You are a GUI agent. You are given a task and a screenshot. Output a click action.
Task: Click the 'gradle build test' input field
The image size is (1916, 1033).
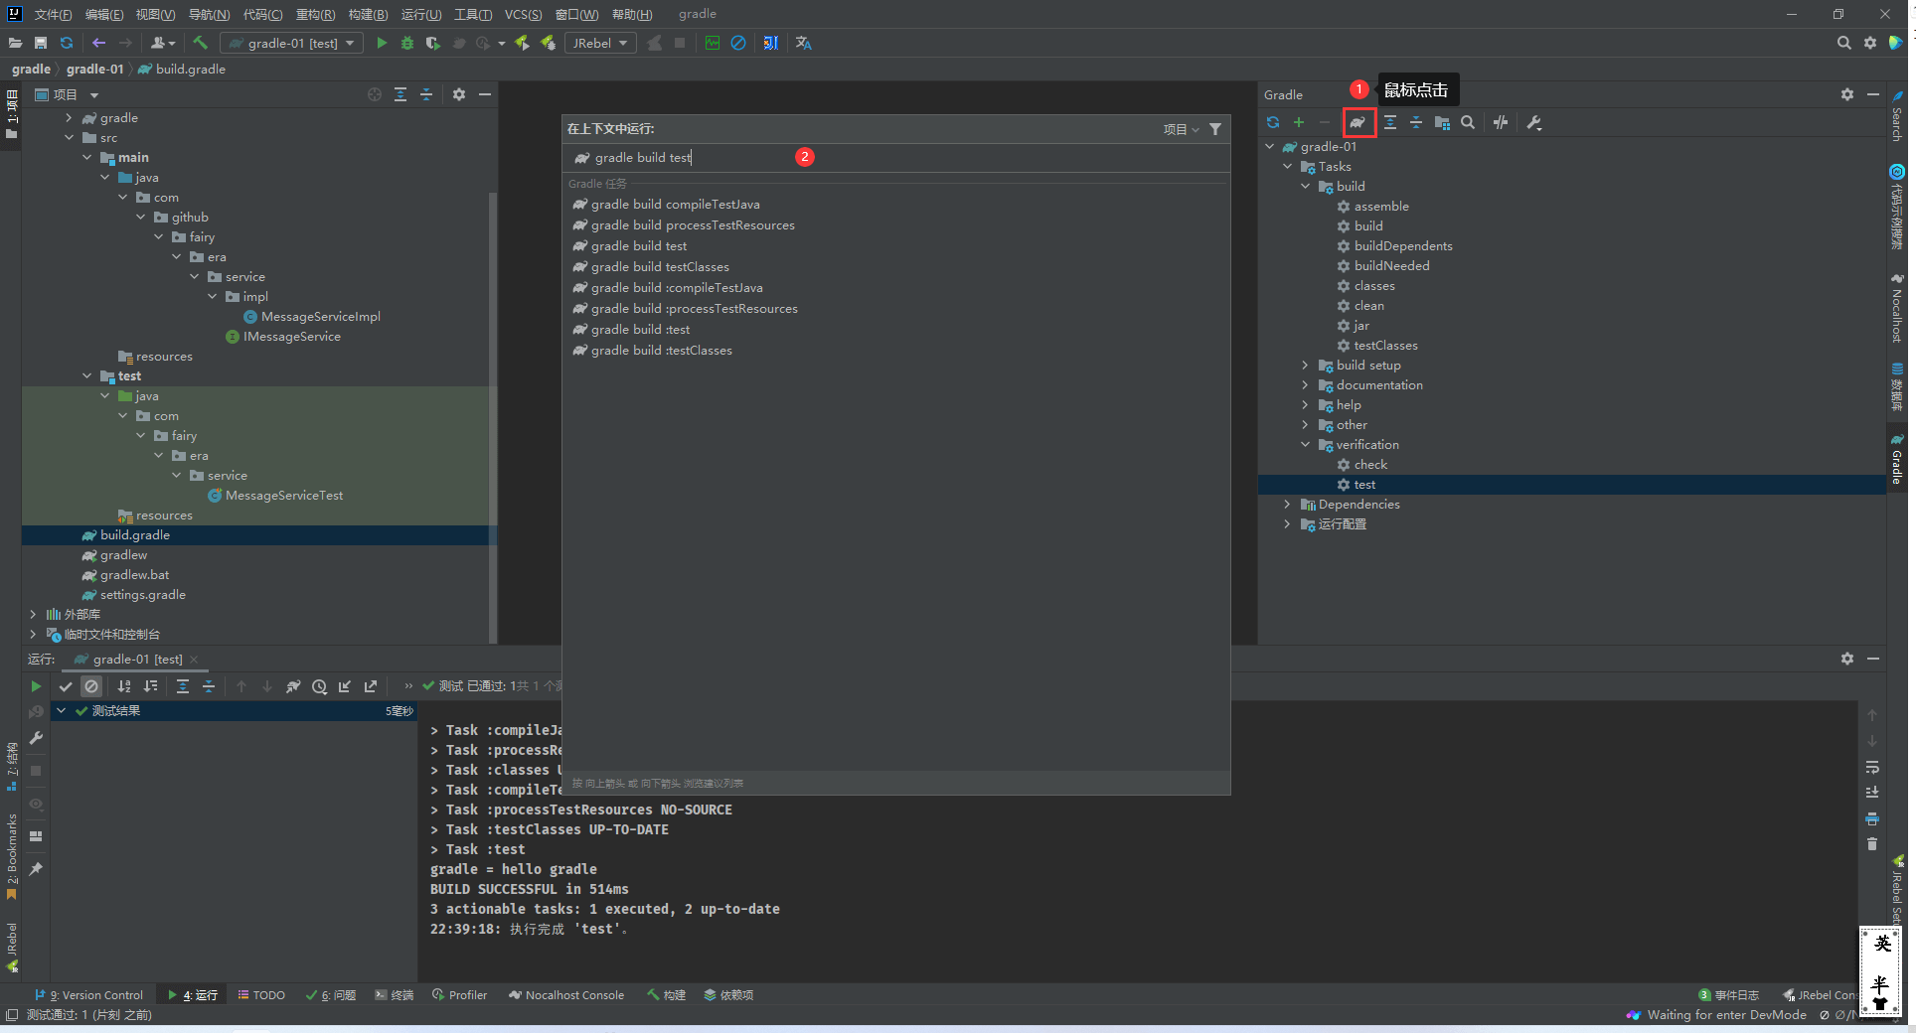tap(896, 158)
